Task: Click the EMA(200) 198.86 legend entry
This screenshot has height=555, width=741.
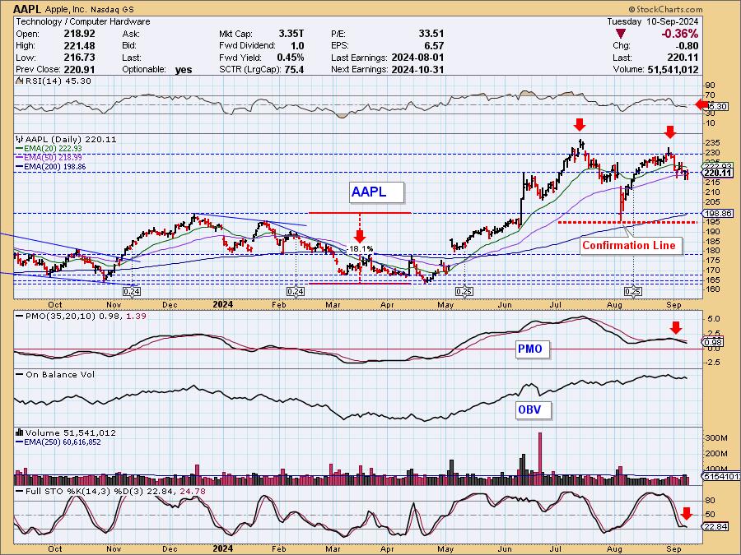Action: (50, 167)
